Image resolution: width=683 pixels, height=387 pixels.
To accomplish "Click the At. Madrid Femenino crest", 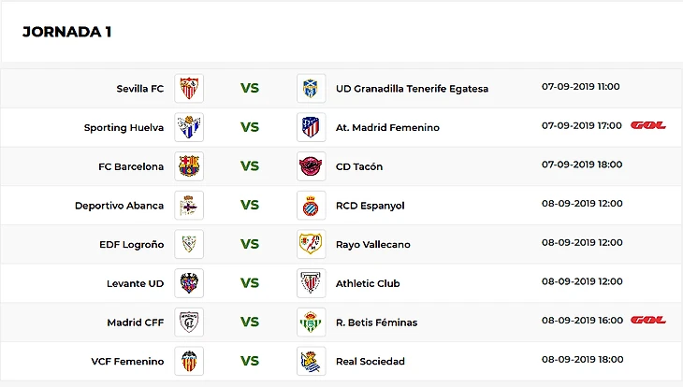I will (x=311, y=127).
